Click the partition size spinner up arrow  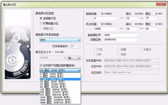coord(65,57)
